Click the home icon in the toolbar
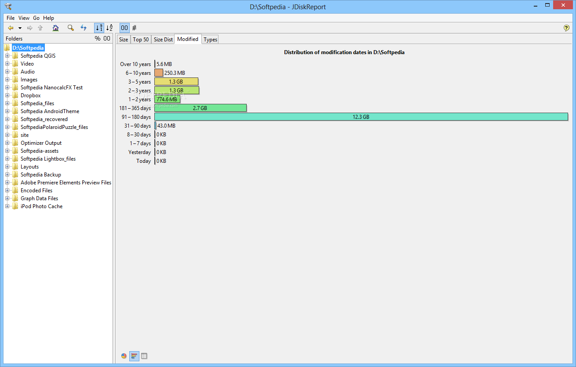 coord(55,28)
